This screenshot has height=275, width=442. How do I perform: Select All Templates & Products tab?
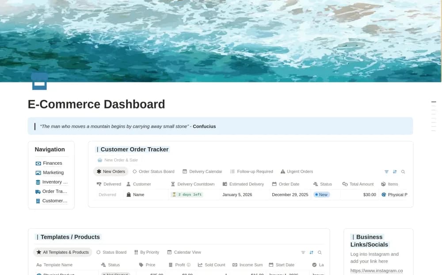pos(63,252)
